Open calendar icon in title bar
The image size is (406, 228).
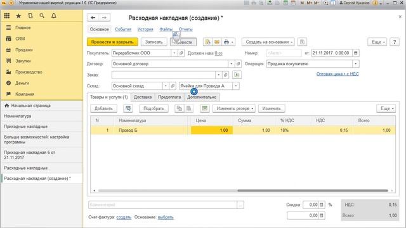(x=293, y=3)
